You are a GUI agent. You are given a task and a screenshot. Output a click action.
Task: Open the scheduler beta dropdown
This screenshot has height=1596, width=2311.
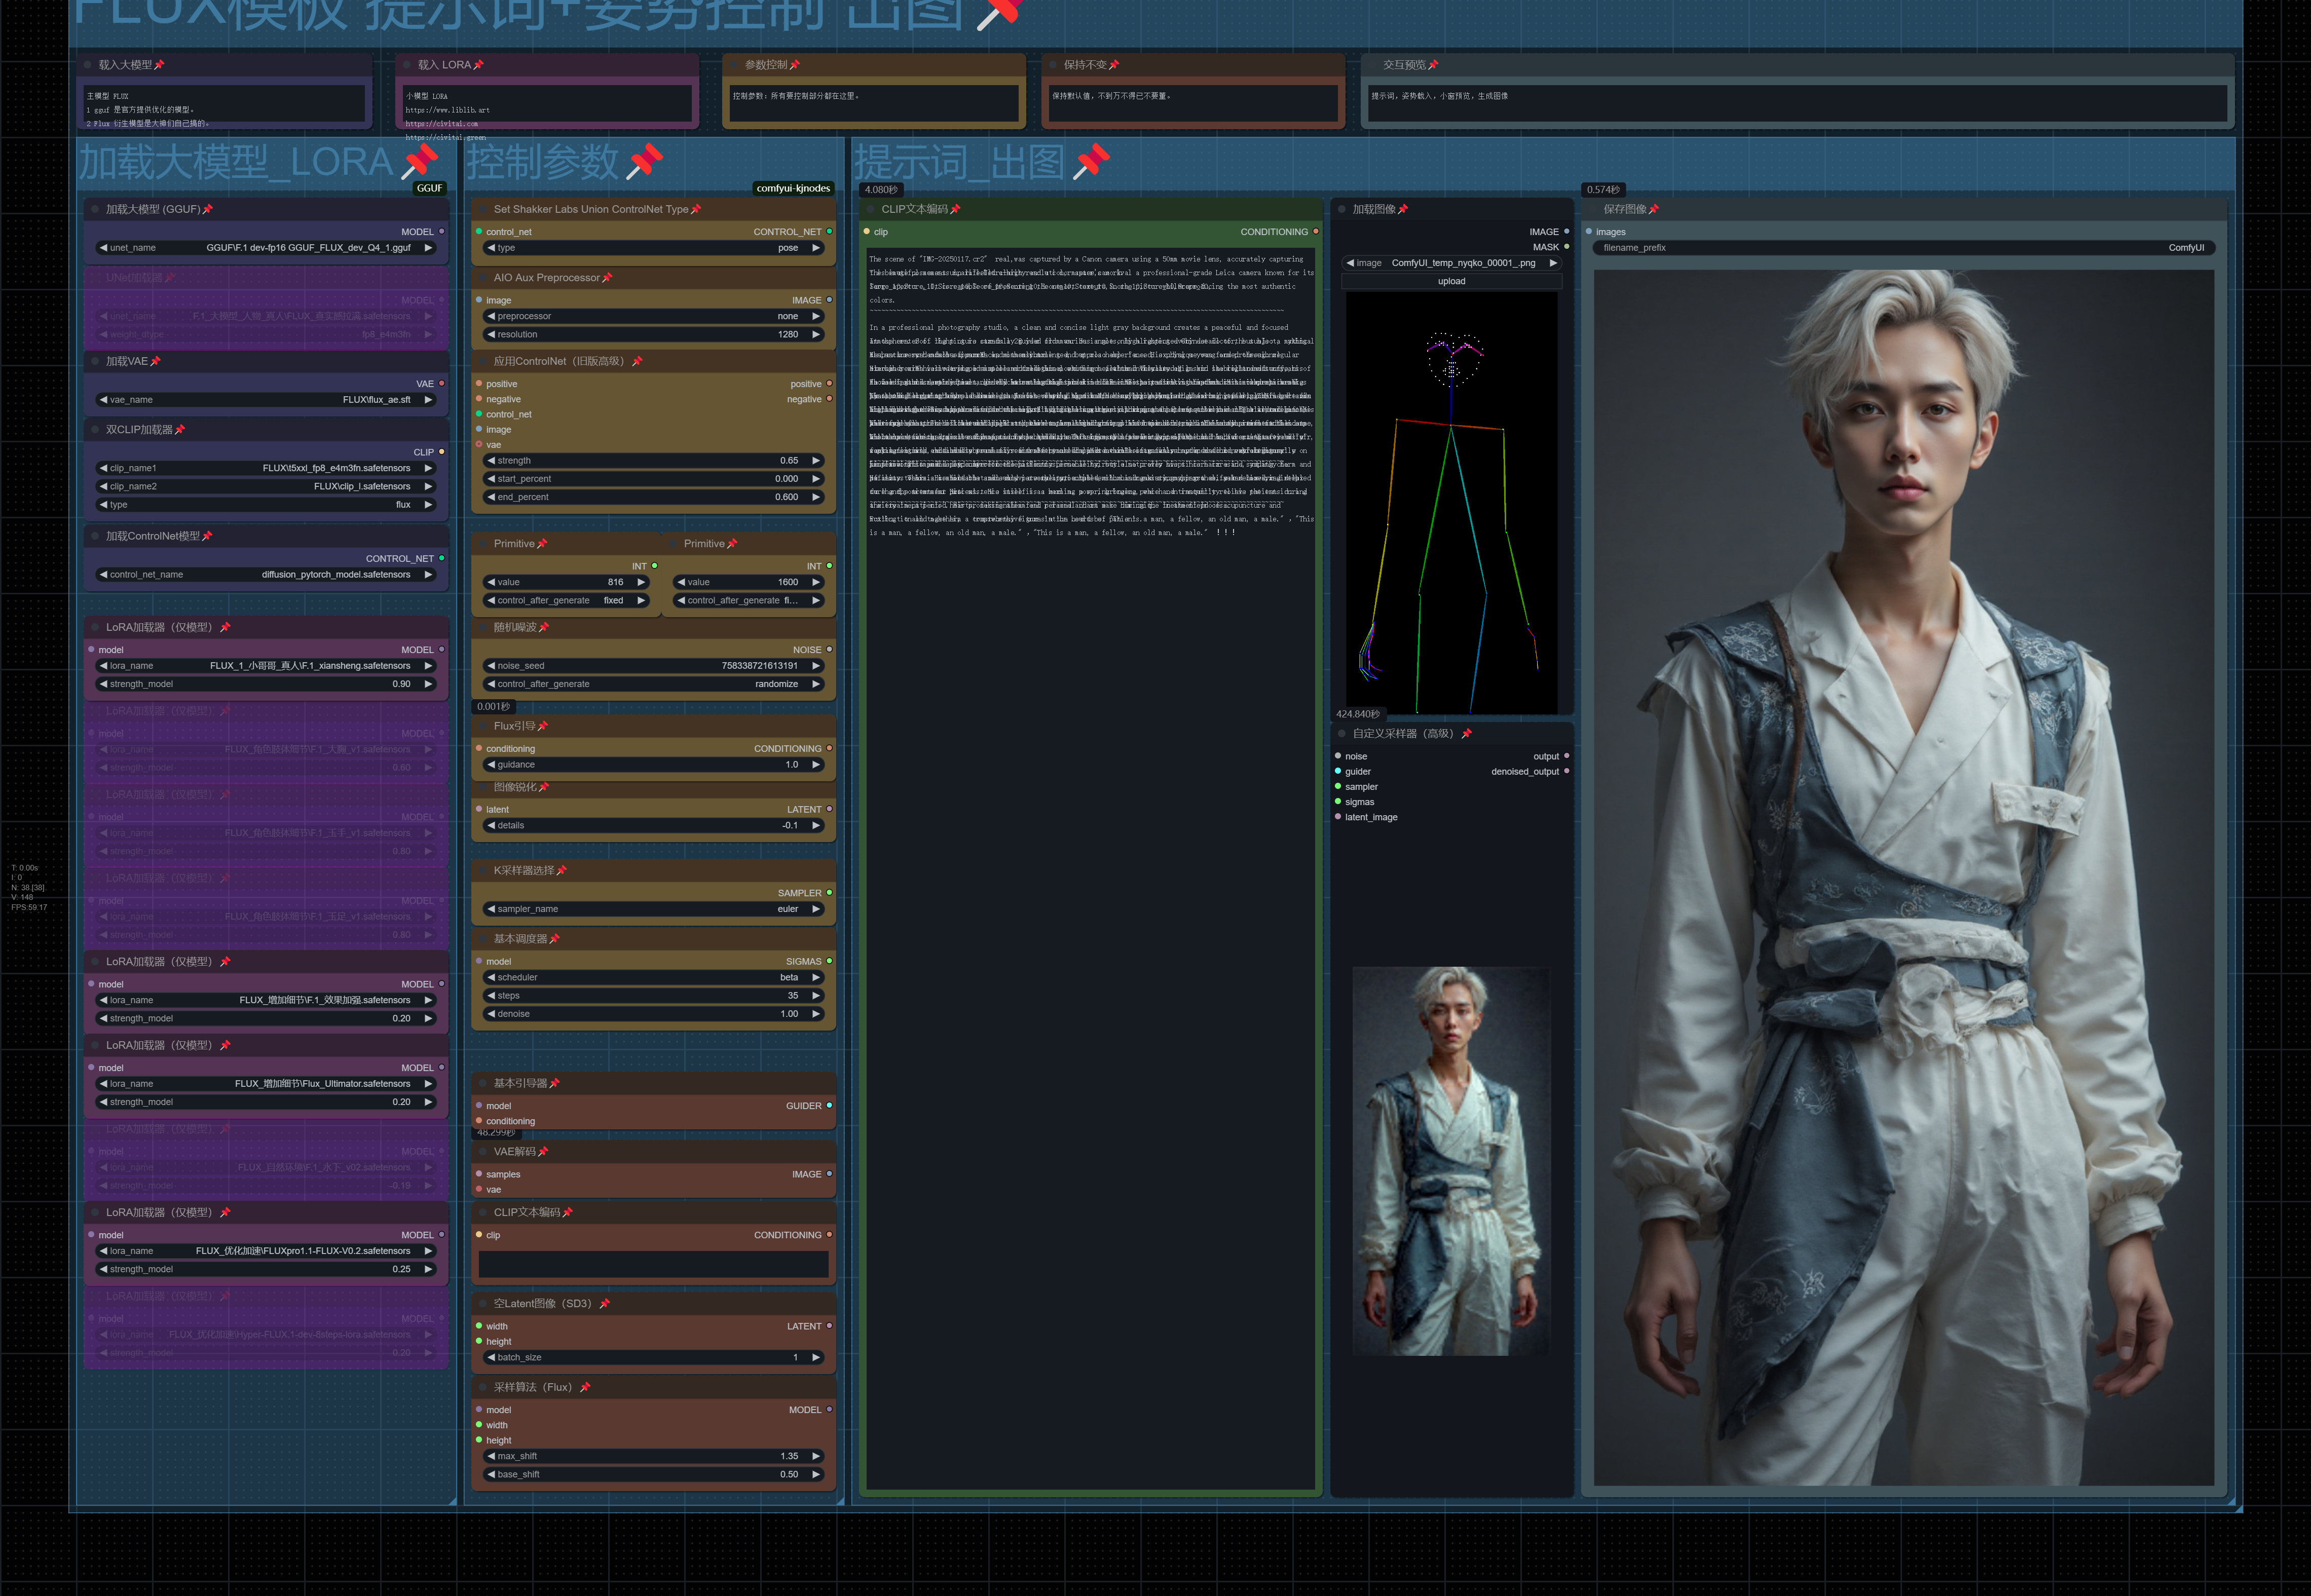pyautogui.click(x=654, y=978)
